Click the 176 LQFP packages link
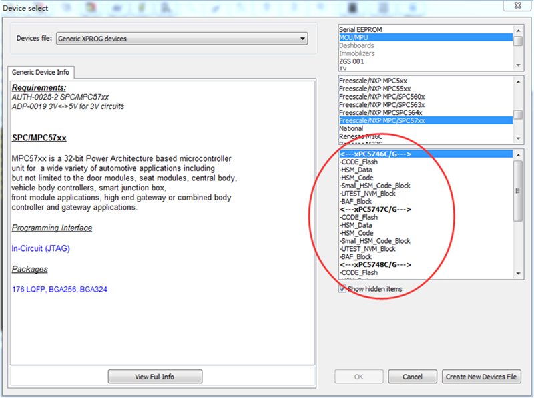This screenshot has height=398, width=534. pos(29,290)
